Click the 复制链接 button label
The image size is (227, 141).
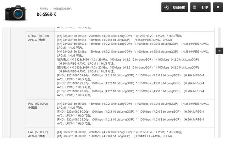(x=179, y=7)
